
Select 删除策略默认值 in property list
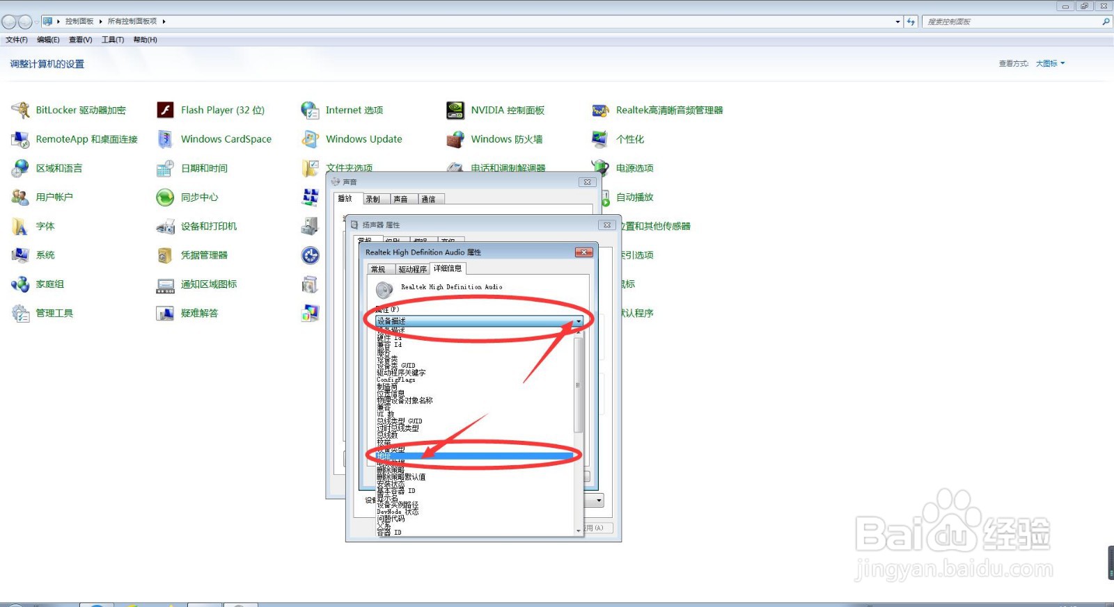coord(401,477)
